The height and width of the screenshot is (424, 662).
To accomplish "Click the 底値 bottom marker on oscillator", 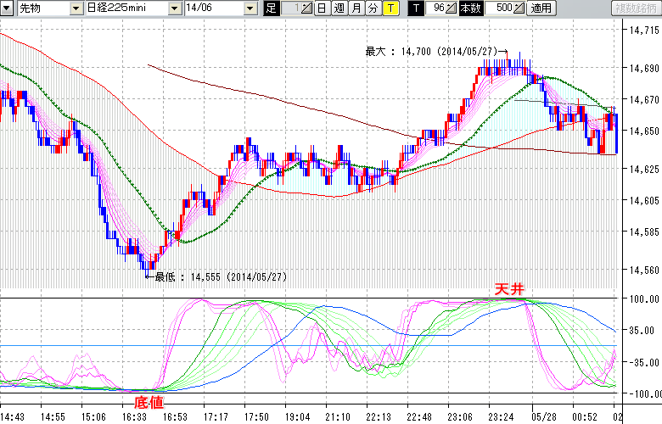I will point(149,402).
